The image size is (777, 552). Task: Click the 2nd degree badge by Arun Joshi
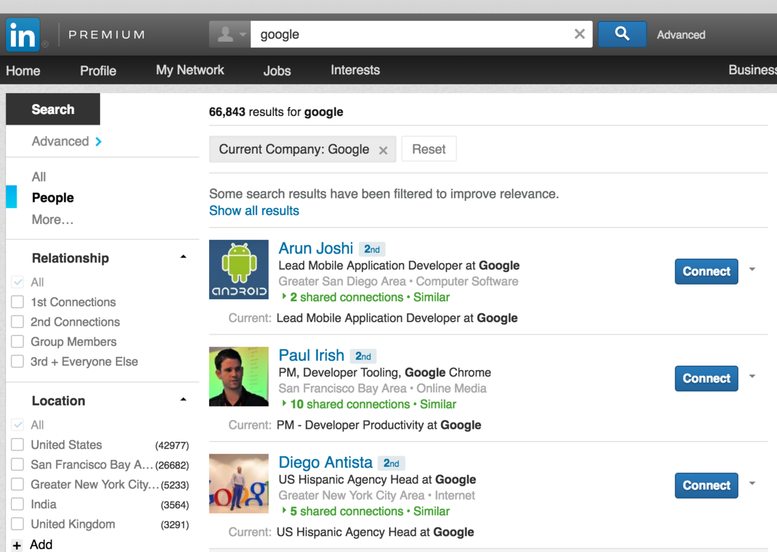[x=372, y=249]
